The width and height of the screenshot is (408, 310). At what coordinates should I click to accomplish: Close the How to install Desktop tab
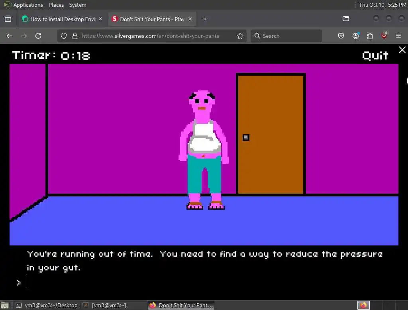(100, 19)
